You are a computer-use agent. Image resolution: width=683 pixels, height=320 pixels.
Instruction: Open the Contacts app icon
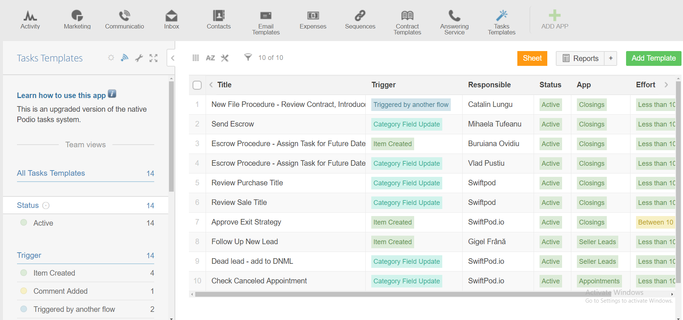[219, 16]
